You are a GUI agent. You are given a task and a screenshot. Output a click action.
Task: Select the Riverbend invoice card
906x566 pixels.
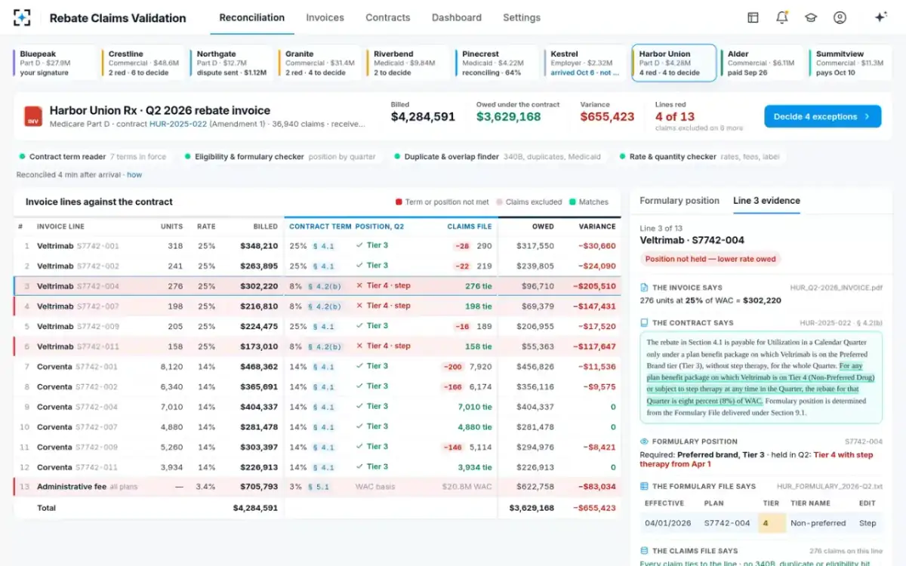click(x=408, y=63)
